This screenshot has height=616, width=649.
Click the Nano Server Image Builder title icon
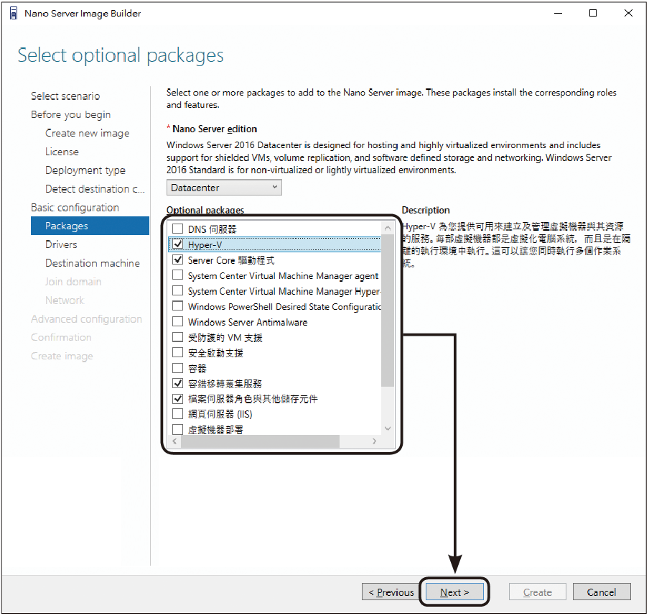(14, 14)
